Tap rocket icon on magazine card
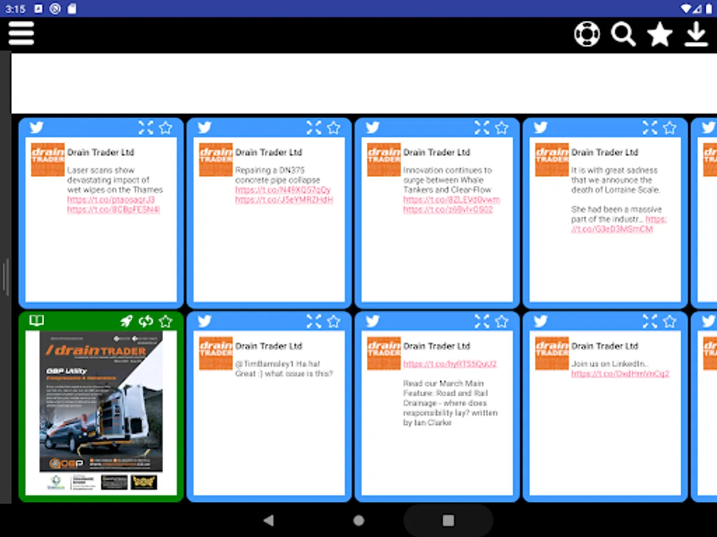This screenshot has height=537, width=717. (126, 321)
